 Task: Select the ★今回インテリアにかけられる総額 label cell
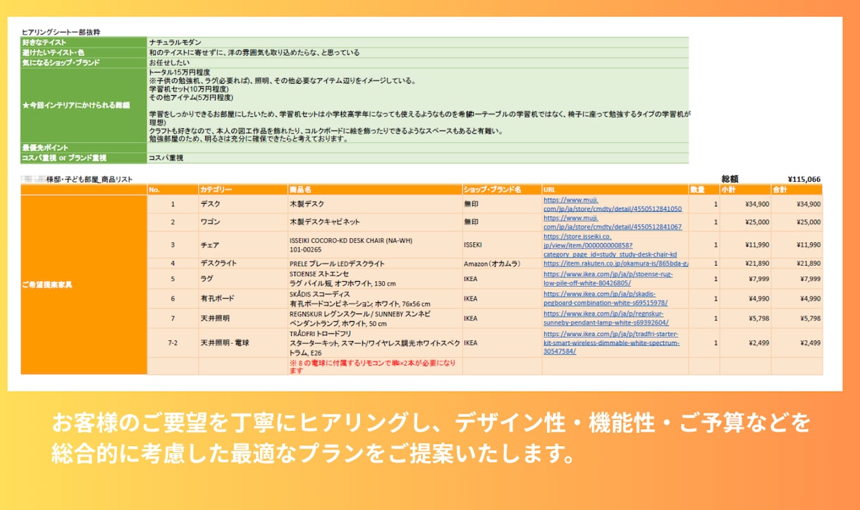tap(84, 105)
